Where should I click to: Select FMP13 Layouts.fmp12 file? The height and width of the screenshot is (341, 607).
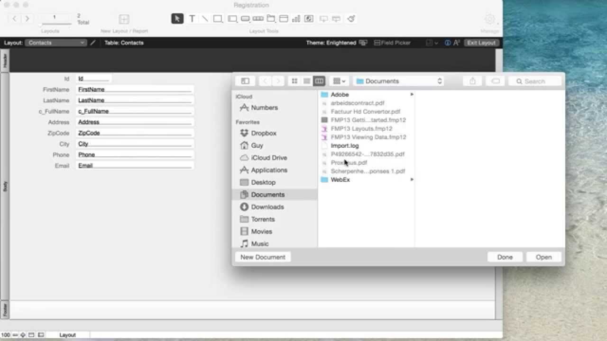pyautogui.click(x=361, y=129)
